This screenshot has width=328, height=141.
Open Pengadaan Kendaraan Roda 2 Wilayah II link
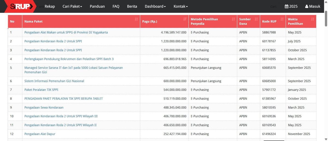click(x=60, y=125)
